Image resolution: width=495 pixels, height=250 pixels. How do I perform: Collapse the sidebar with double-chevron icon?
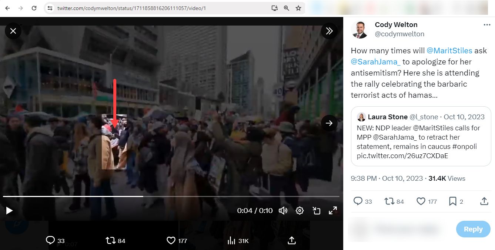click(x=329, y=31)
